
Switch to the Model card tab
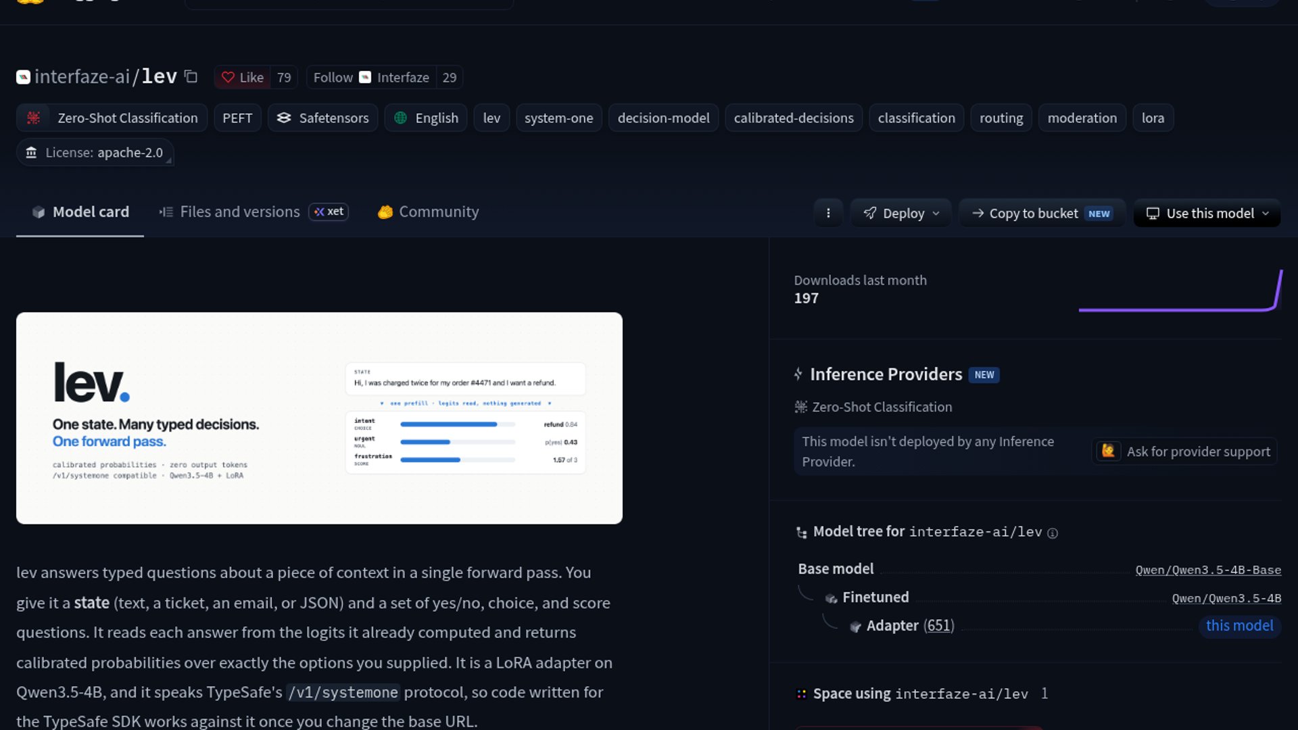tap(80, 212)
